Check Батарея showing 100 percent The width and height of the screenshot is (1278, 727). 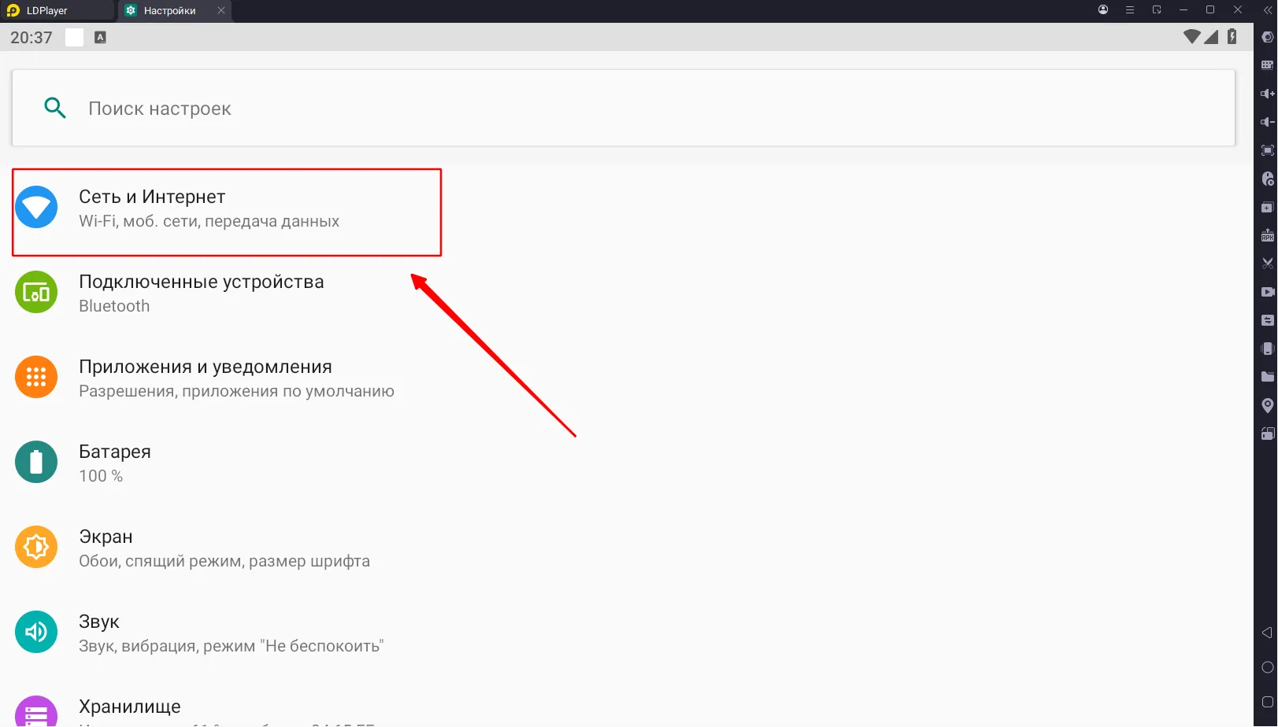(x=115, y=463)
